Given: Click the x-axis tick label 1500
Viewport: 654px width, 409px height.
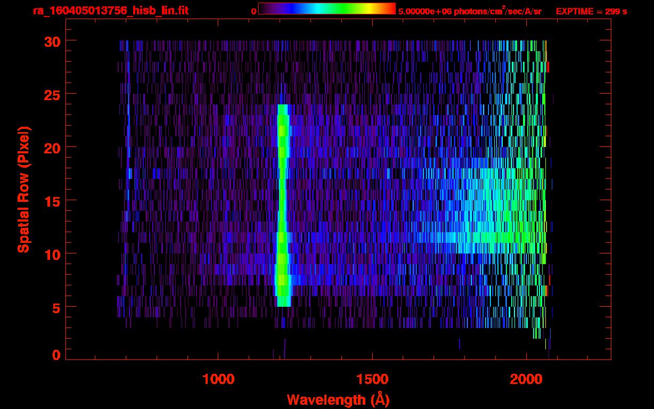Looking at the screenshot, I should [x=372, y=379].
